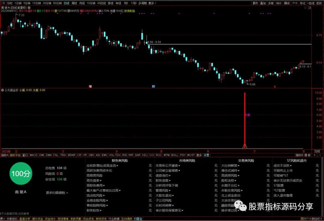Click the red 大底 signal bar
The width and height of the screenshot is (324, 221).
tap(245, 120)
